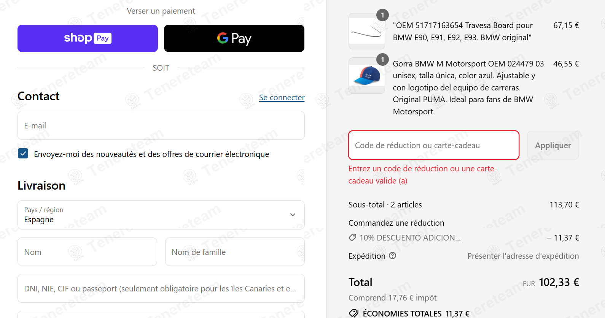
Task: Open the Travesa Board product thumbnail
Action: point(367,31)
